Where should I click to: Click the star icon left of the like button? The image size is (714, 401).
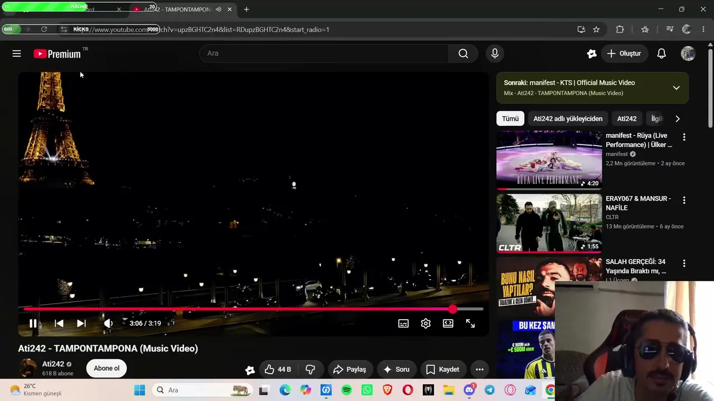click(x=250, y=370)
